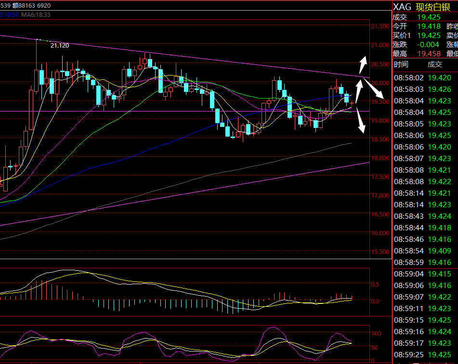Select the 08:58:14 row priced 19.421
The height and width of the screenshot is (364, 458).
(422, 193)
